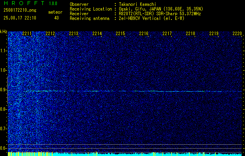This screenshot has width=245, height=156.
Task: Click the 2220 time marker
Action: pos(237,34)
